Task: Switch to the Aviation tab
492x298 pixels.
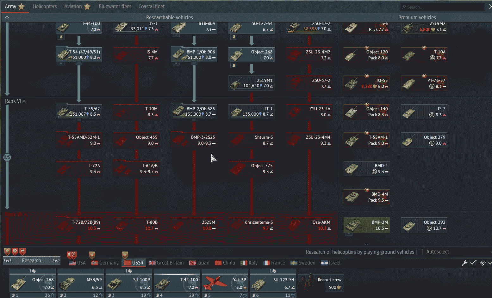Action: pos(78,6)
